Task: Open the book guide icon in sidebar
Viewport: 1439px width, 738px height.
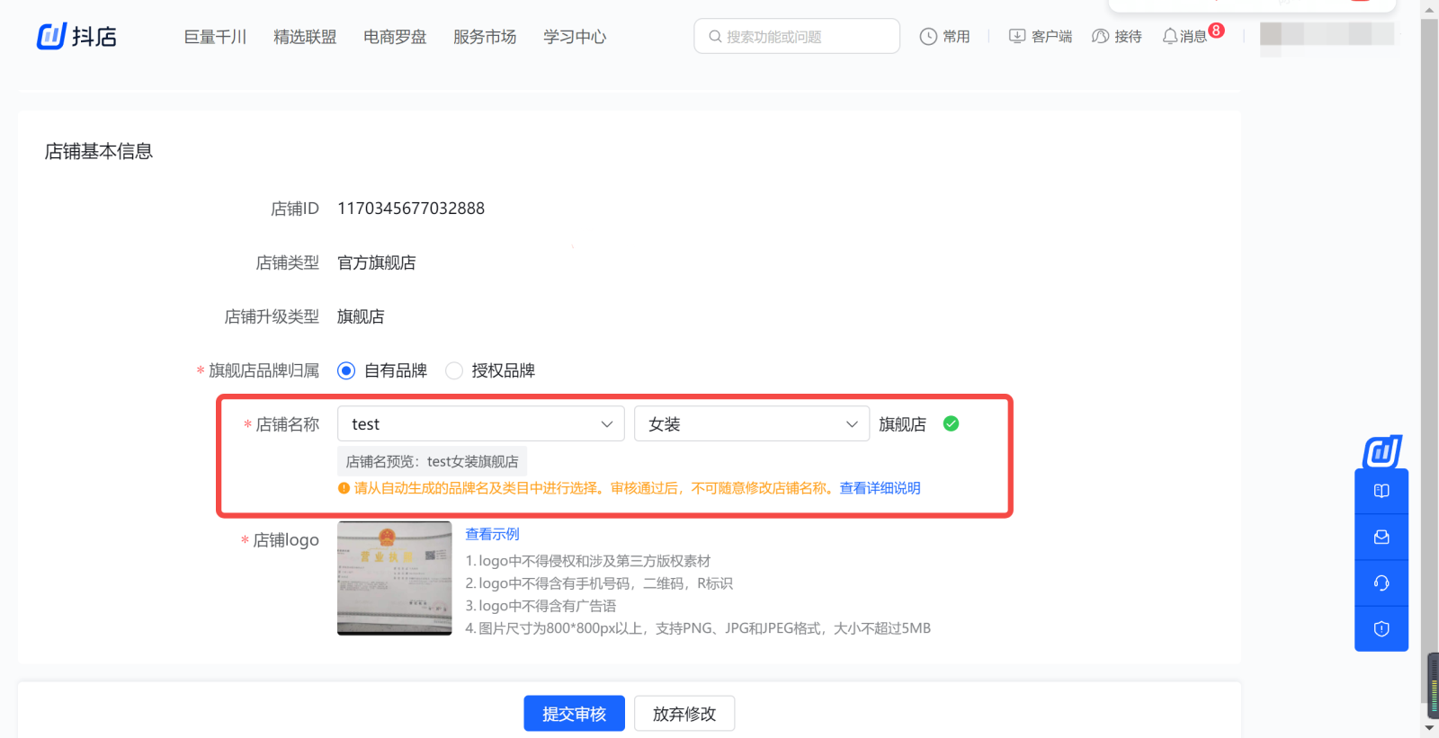Action: tap(1381, 491)
